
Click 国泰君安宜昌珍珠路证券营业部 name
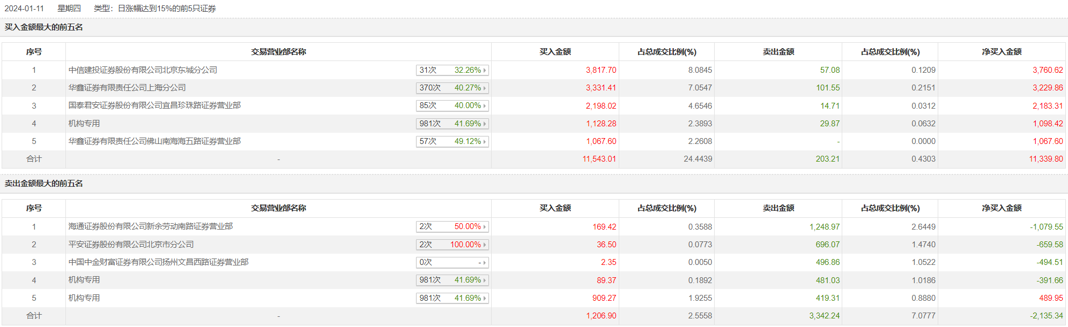click(154, 105)
